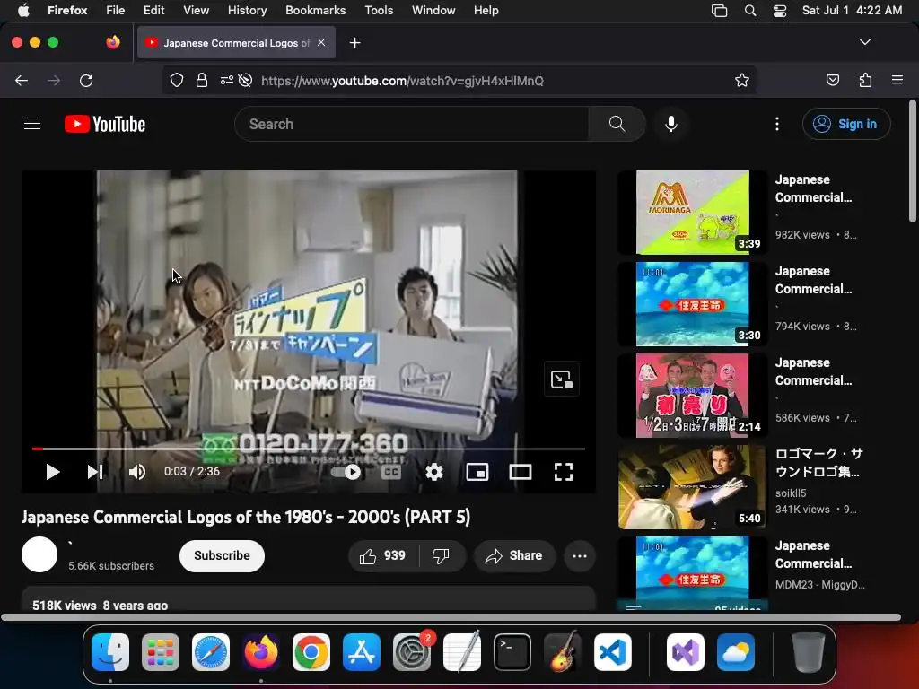Click autoplay blocked icon in address bar
The height and width of the screenshot is (689, 919).
point(246,80)
